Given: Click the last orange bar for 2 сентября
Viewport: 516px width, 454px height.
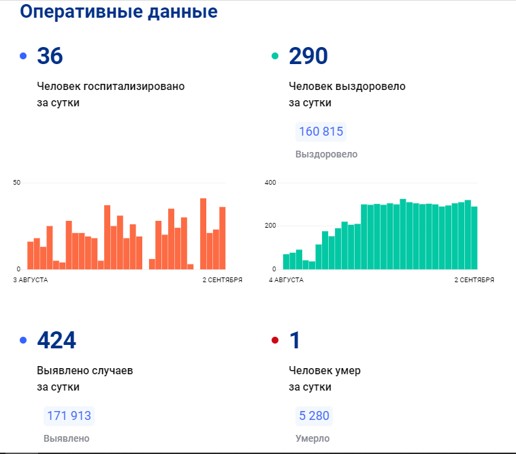Looking at the screenshot, I should [223, 238].
